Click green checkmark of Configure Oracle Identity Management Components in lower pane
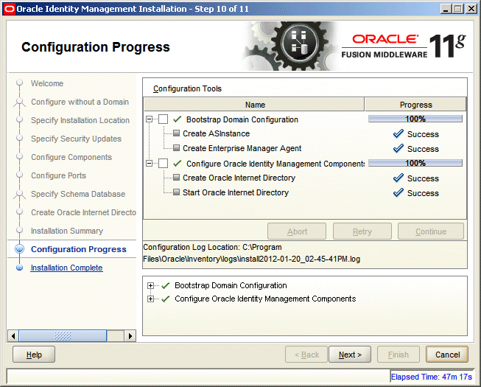Image resolution: width=481 pixels, height=387 pixels. point(165,299)
